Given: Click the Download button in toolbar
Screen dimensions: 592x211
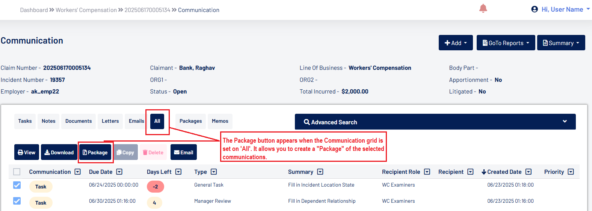Looking at the screenshot, I should point(59,152).
